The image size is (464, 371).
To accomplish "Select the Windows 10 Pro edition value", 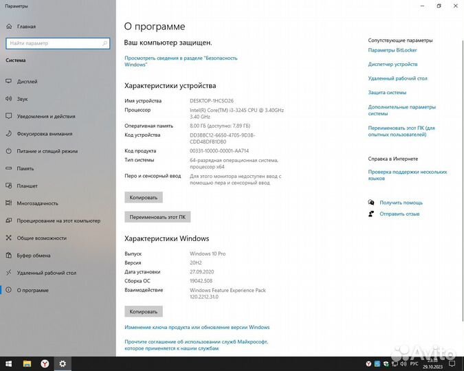I will click(x=208, y=254).
